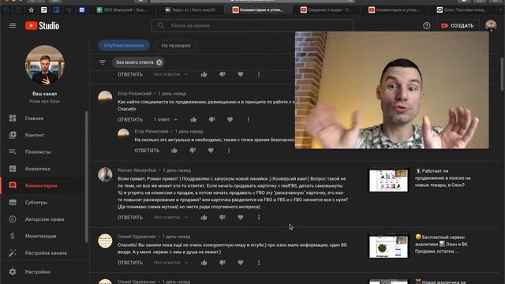Open video title 'Бесплатный сервис аналитики'
The height and width of the screenshot is (284, 505).
click(442, 244)
